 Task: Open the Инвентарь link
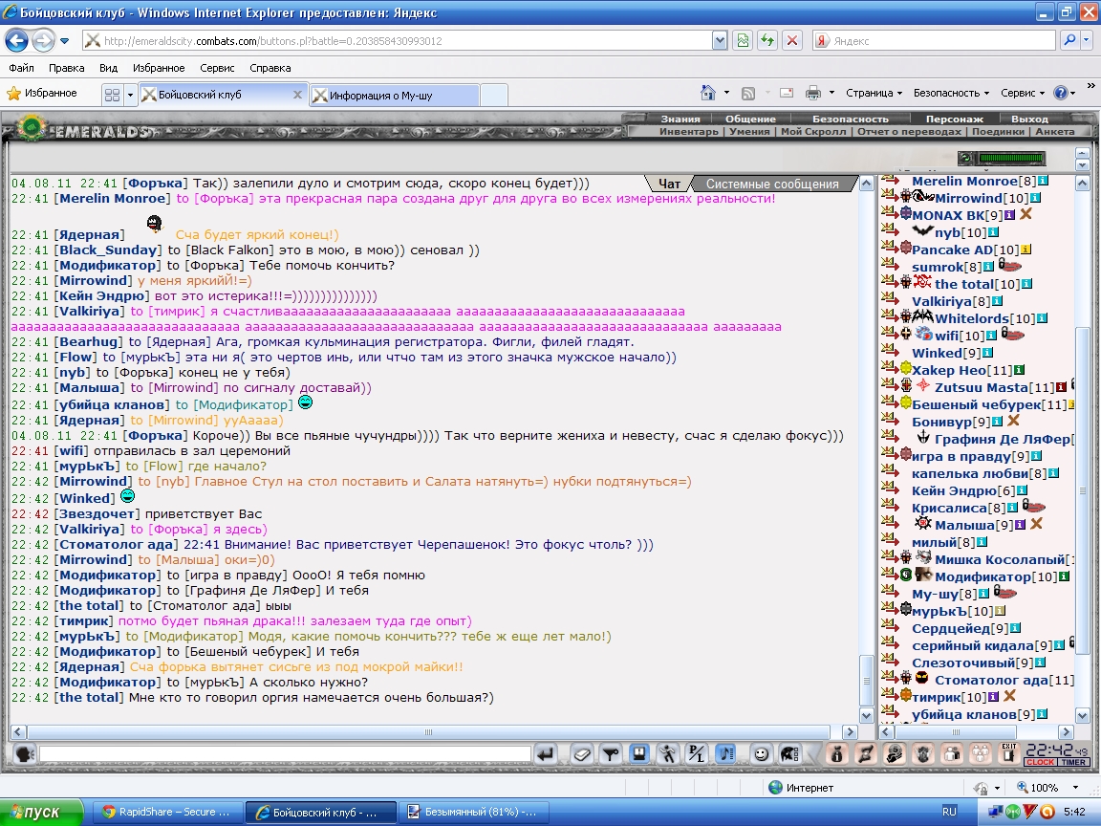coord(688,131)
